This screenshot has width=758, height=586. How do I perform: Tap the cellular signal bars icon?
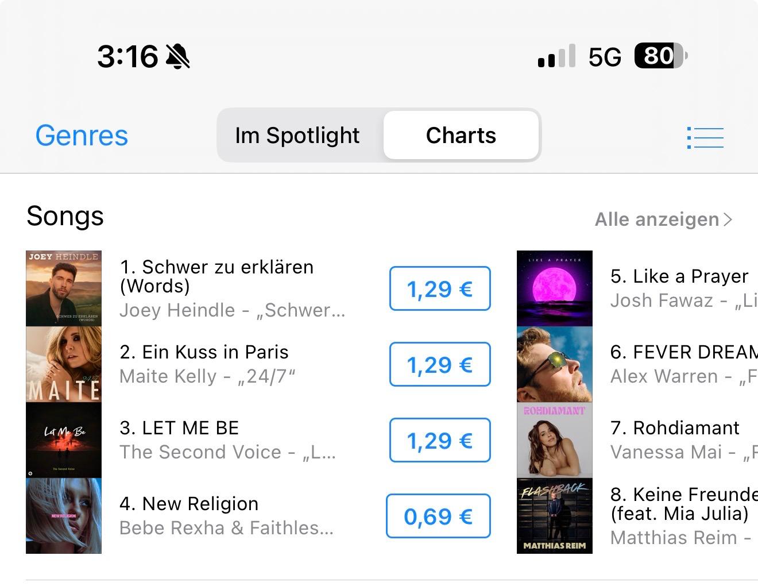556,57
